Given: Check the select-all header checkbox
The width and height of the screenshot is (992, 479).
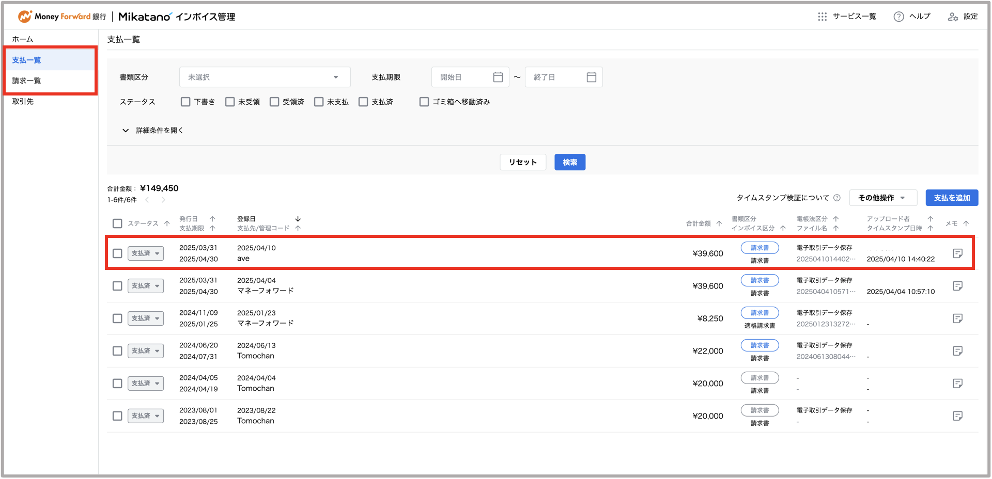Looking at the screenshot, I should (117, 223).
